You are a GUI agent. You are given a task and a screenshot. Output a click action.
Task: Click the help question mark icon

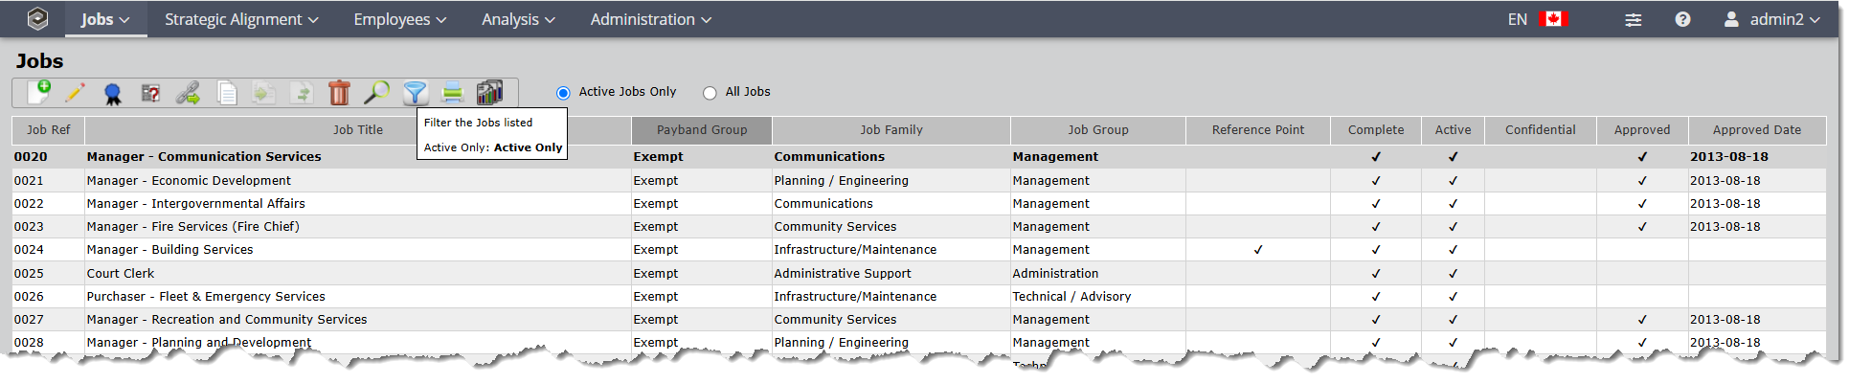1682,19
